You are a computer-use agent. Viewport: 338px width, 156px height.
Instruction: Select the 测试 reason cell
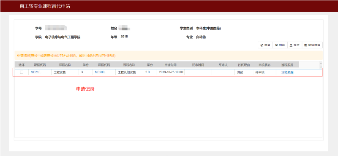click(244, 72)
